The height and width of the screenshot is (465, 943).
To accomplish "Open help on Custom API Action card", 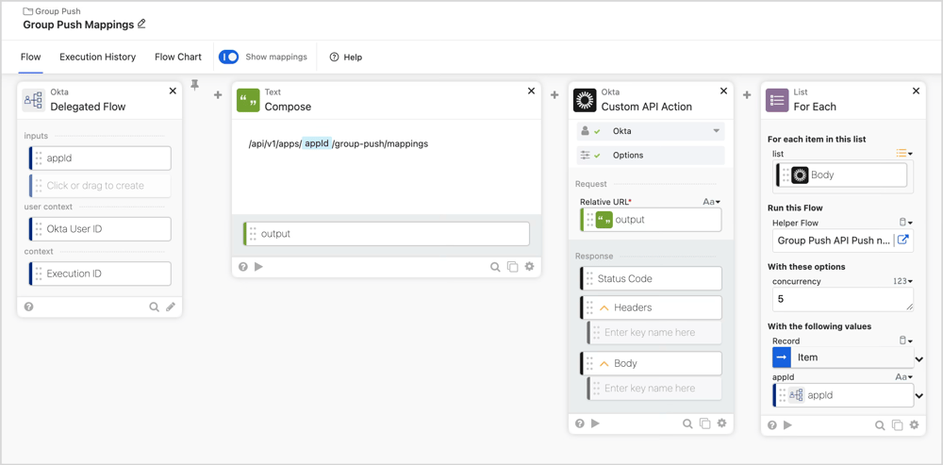I will [x=580, y=423].
